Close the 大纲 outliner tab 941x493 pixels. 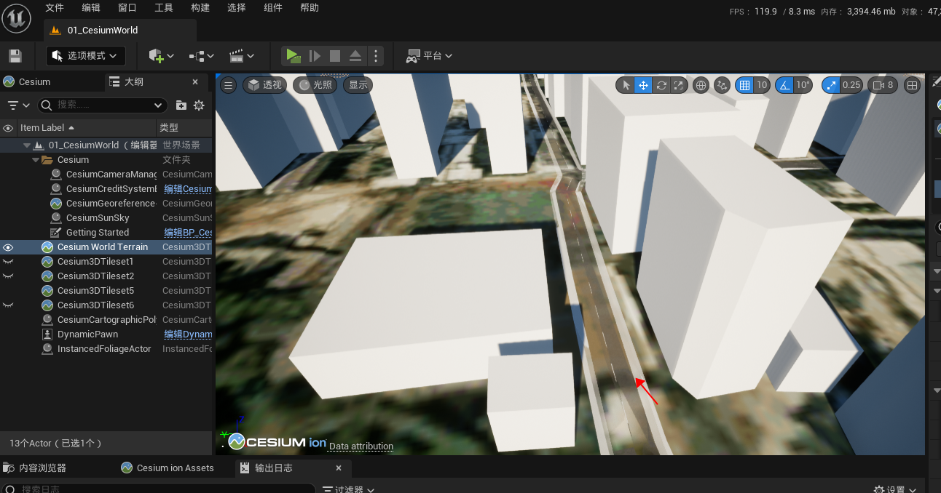[195, 82]
